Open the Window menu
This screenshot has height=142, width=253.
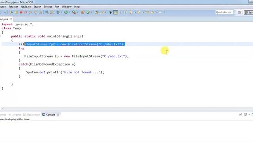point(67,7)
